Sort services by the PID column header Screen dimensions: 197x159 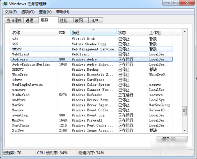(64, 32)
